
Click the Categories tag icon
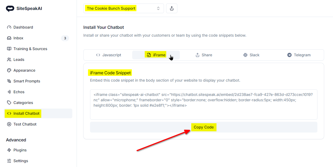pos(9,103)
